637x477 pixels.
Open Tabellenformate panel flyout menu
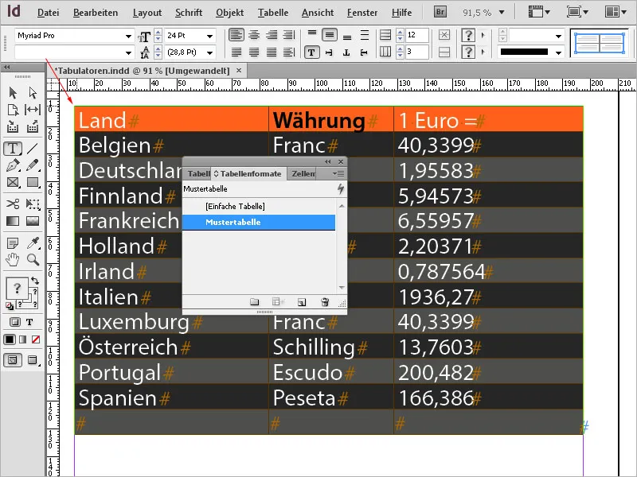[x=338, y=173]
